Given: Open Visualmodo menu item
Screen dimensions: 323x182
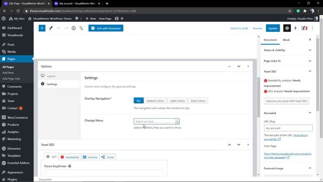Looking at the screenshot, I should 15,35.
